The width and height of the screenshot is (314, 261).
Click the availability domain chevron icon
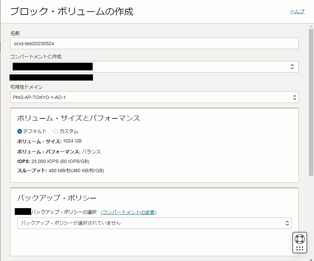pyautogui.click(x=295, y=97)
